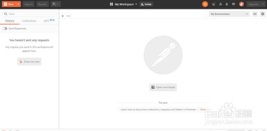Open the dropdown arrow beside New
This screenshot has height=131, width=267.
tap(18, 4)
